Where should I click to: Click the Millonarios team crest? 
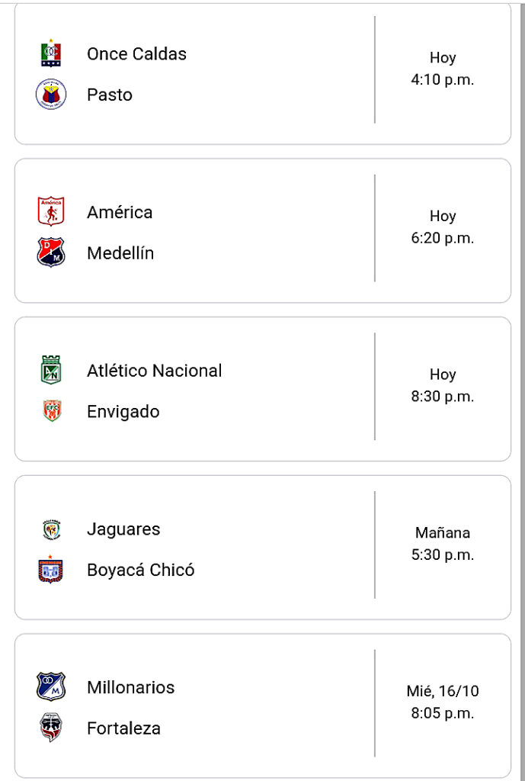click(51, 687)
